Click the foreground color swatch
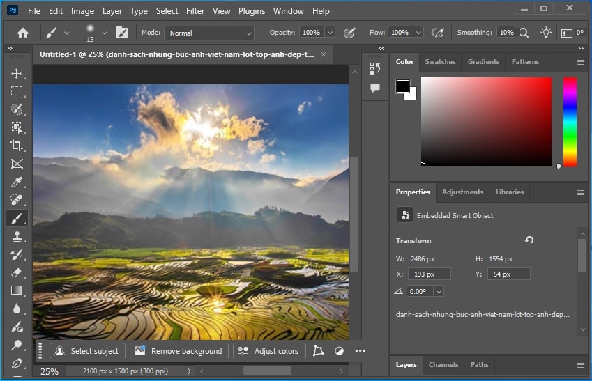Screen dimensions: 592x381 tap(403, 86)
